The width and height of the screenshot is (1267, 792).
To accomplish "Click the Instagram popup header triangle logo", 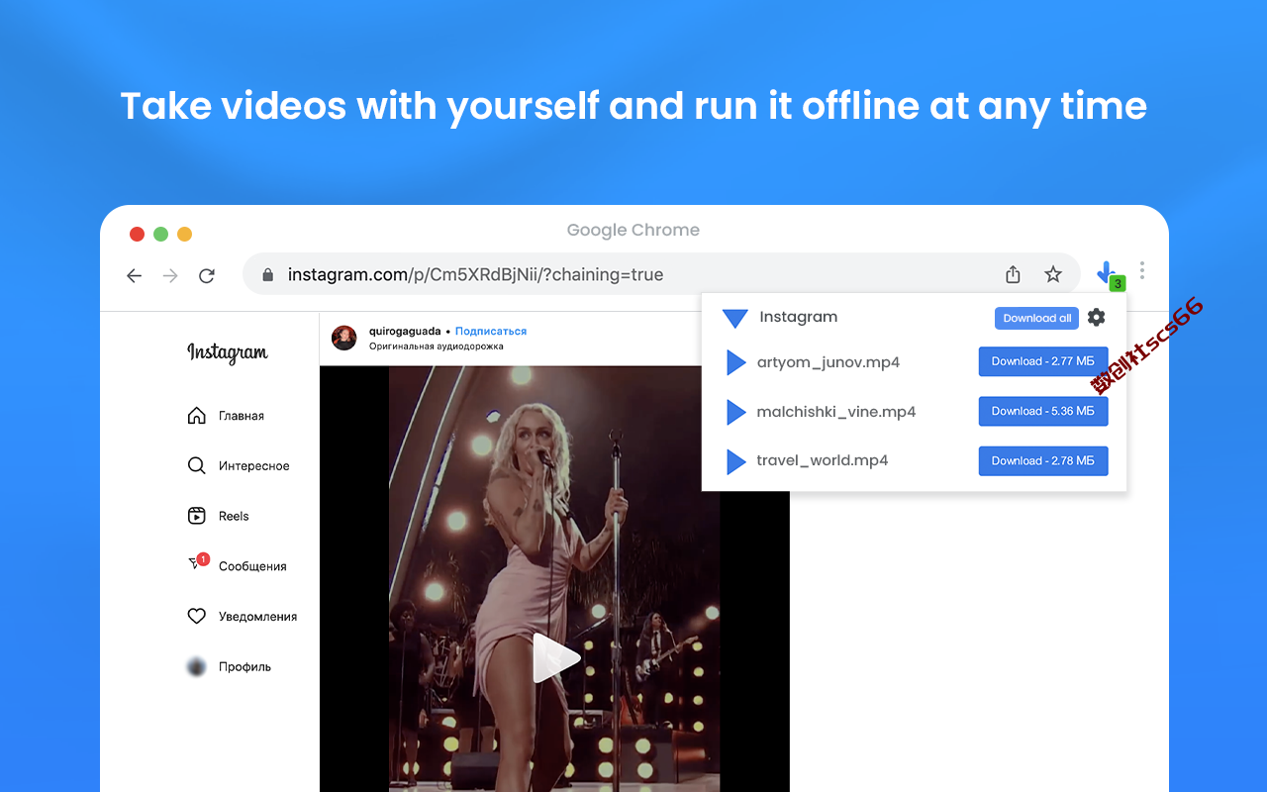I will [734, 318].
